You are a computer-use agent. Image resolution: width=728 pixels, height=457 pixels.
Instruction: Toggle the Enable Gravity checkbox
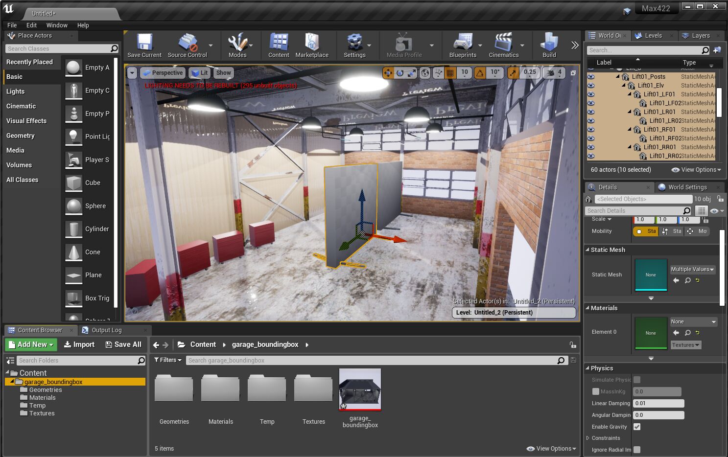[x=637, y=427]
